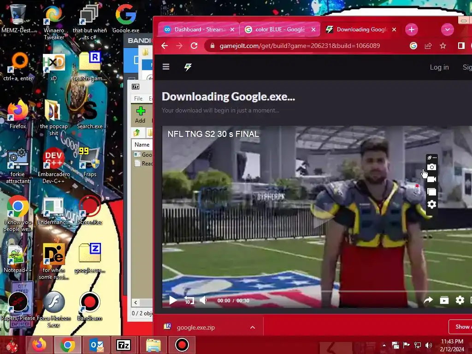This screenshot has width=472, height=354.
Task: Click the Google icon in address bar
Action: click(413, 46)
